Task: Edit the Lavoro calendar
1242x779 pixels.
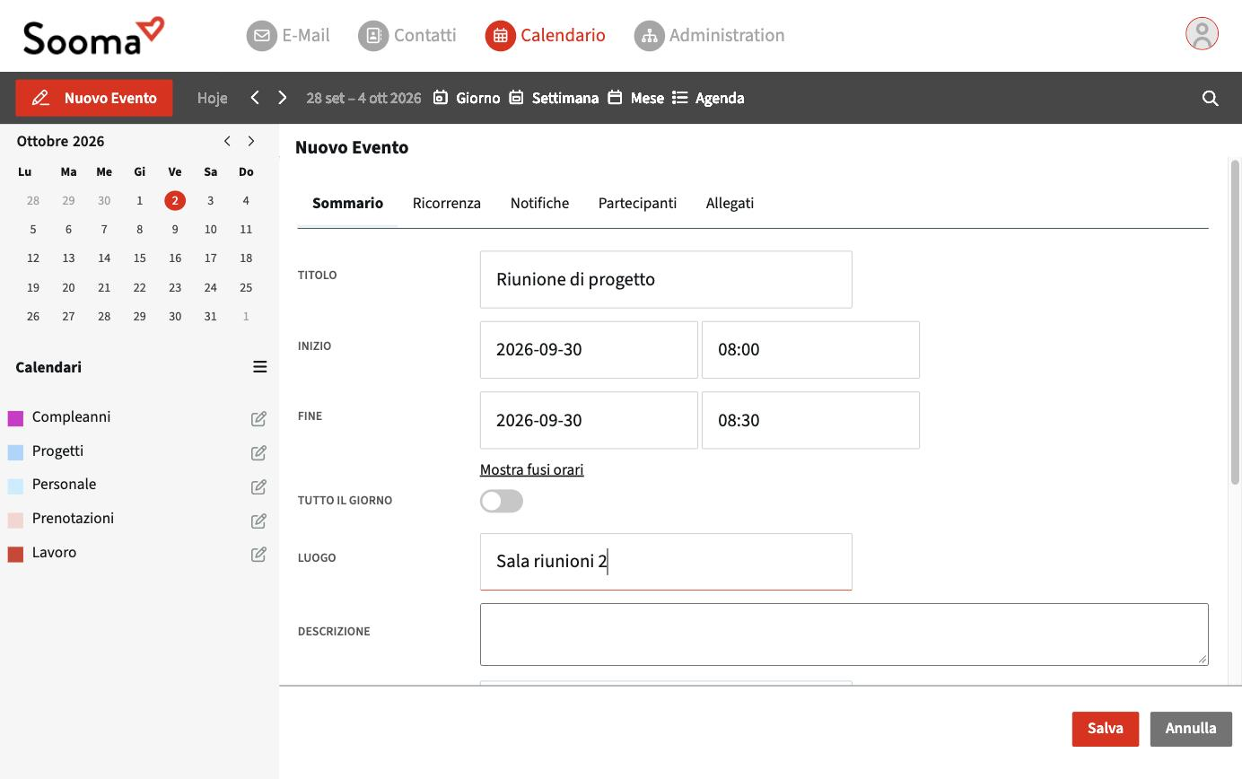Action: point(258,554)
